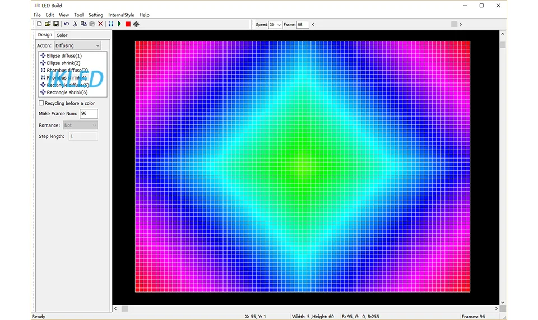The width and height of the screenshot is (538, 320).
Task: Click the gear-like settings toolbar icon
Action: point(136,24)
